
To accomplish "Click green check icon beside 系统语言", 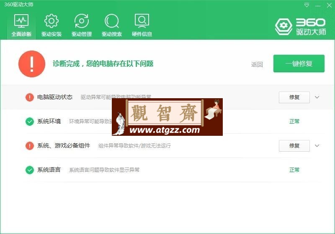I will [x=29, y=170].
